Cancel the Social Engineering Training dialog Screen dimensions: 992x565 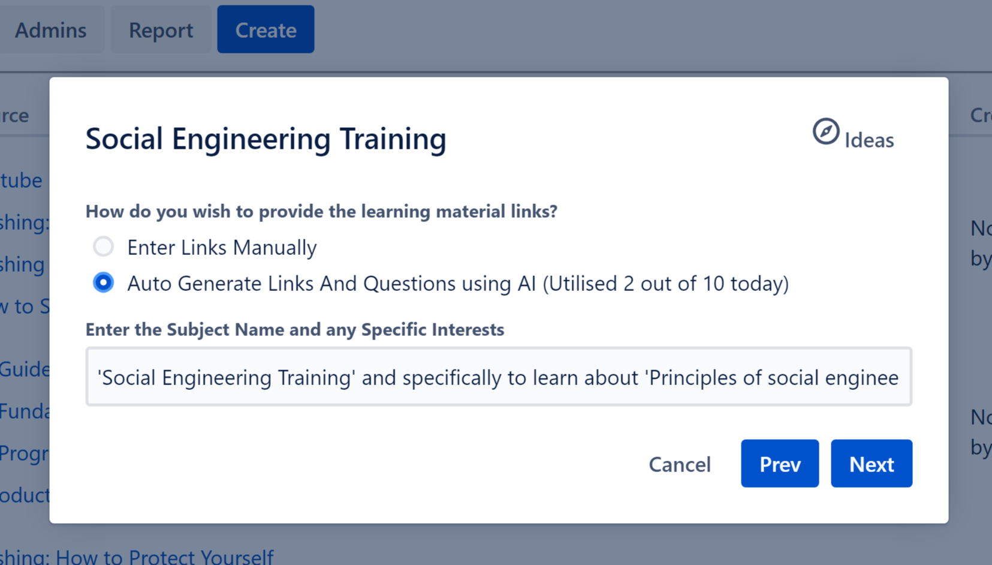pos(679,464)
